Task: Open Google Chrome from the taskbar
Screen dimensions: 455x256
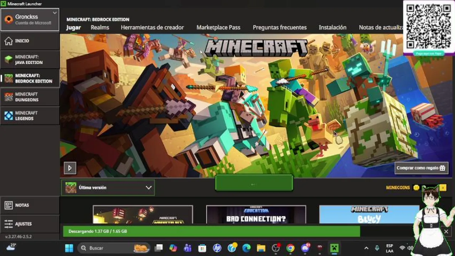Action: (x=291, y=248)
